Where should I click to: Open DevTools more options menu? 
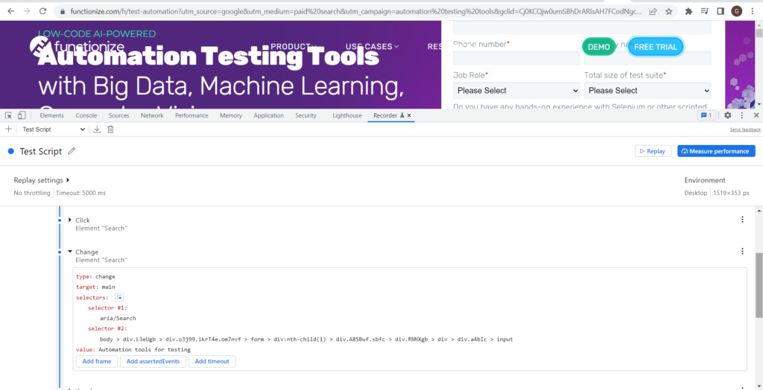click(x=742, y=115)
